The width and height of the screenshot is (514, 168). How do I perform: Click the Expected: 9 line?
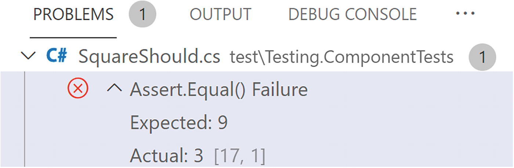tap(179, 123)
